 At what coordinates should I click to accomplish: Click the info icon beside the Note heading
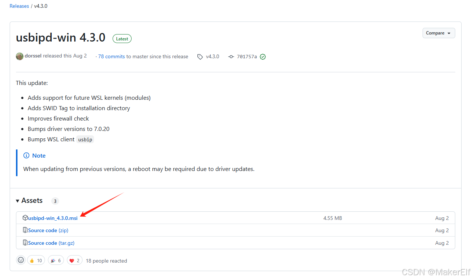click(x=26, y=156)
